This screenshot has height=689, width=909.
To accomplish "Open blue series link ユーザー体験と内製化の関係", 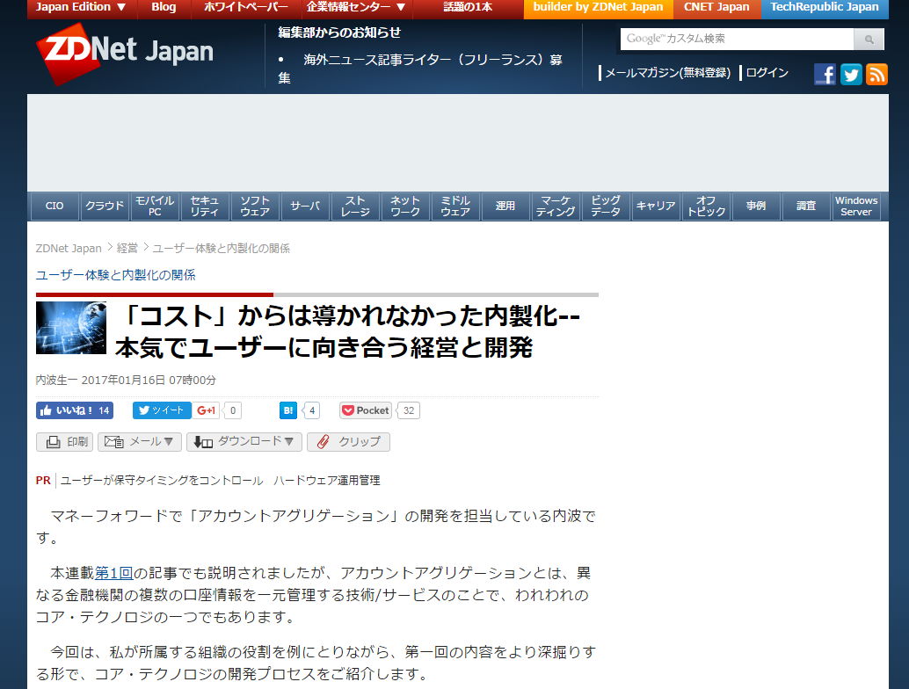I will tap(116, 275).
